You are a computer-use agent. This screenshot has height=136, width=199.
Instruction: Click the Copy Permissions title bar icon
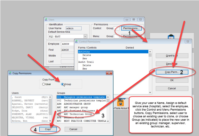click(x=10, y=73)
